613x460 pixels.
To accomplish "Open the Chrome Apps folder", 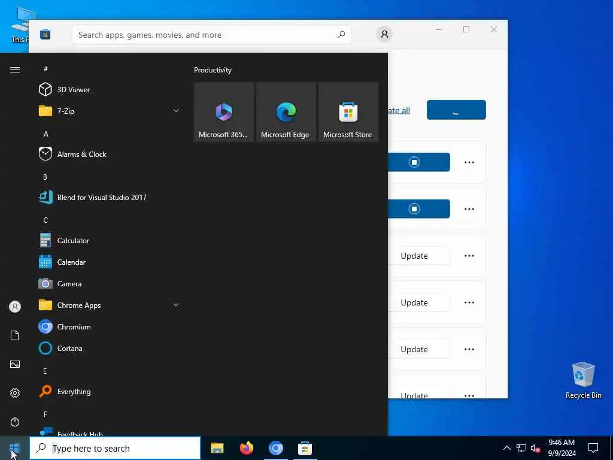I will [110, 305].
